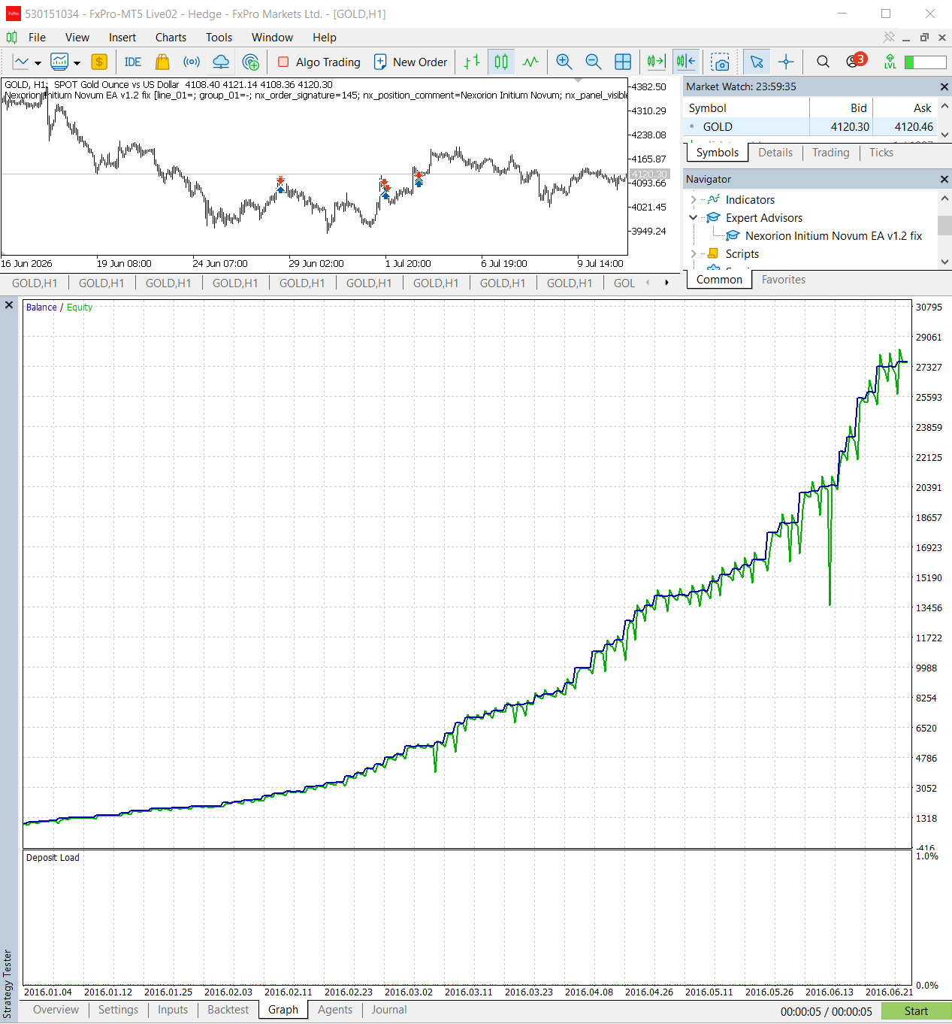Viewport: 952px width, 1024px height.
Task: Switch to the Details tab in Market Watch
Action: (775, 153)
